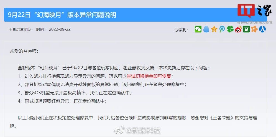This screenshot has width=276, height=137.
Task: Click the Weibo watermark logo at bottom
Action: [x=119, y=130]
